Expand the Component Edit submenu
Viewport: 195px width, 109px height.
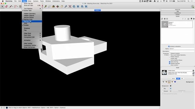(32, 37)
